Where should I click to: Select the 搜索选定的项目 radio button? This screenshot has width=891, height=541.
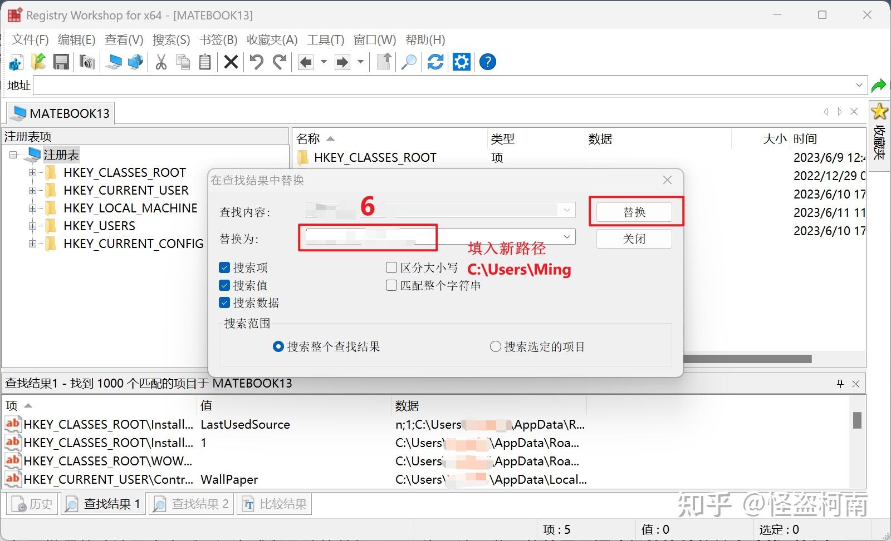coord(495,346)
